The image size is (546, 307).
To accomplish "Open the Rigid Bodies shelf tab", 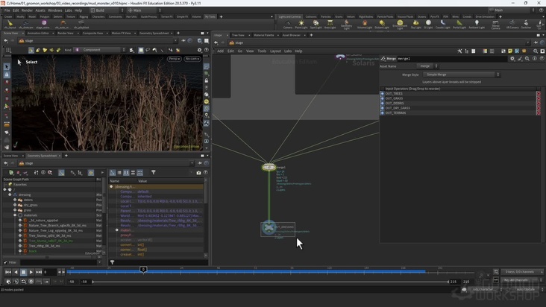I will [366, 16].
